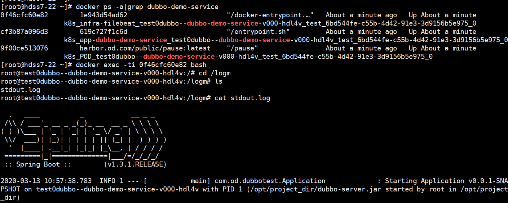This screenshot has height=203, width=508.
Task: Click container ID cf3b87a096d3
Action: (24, 32)
